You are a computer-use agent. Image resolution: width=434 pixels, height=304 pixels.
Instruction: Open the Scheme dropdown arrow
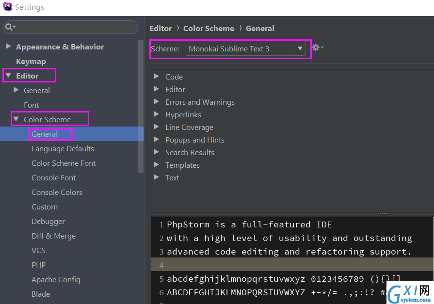coord(300,48)
